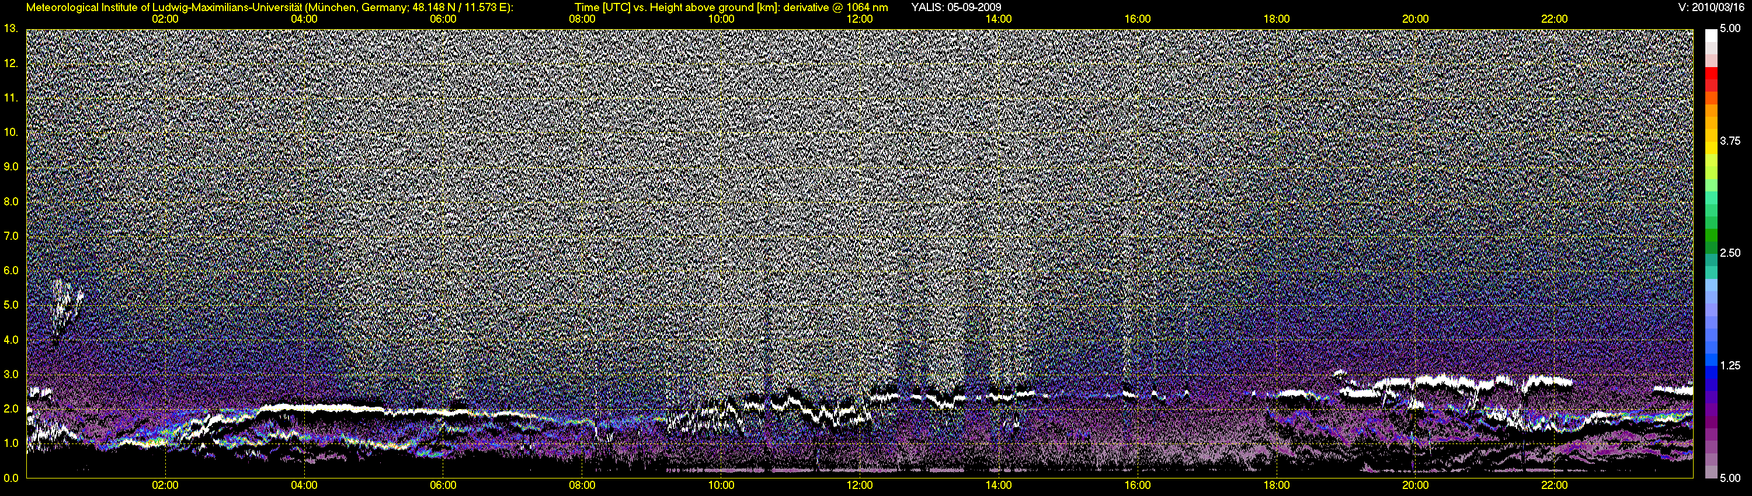Click the 8.0 height axis label

click(x=10, y=202)
